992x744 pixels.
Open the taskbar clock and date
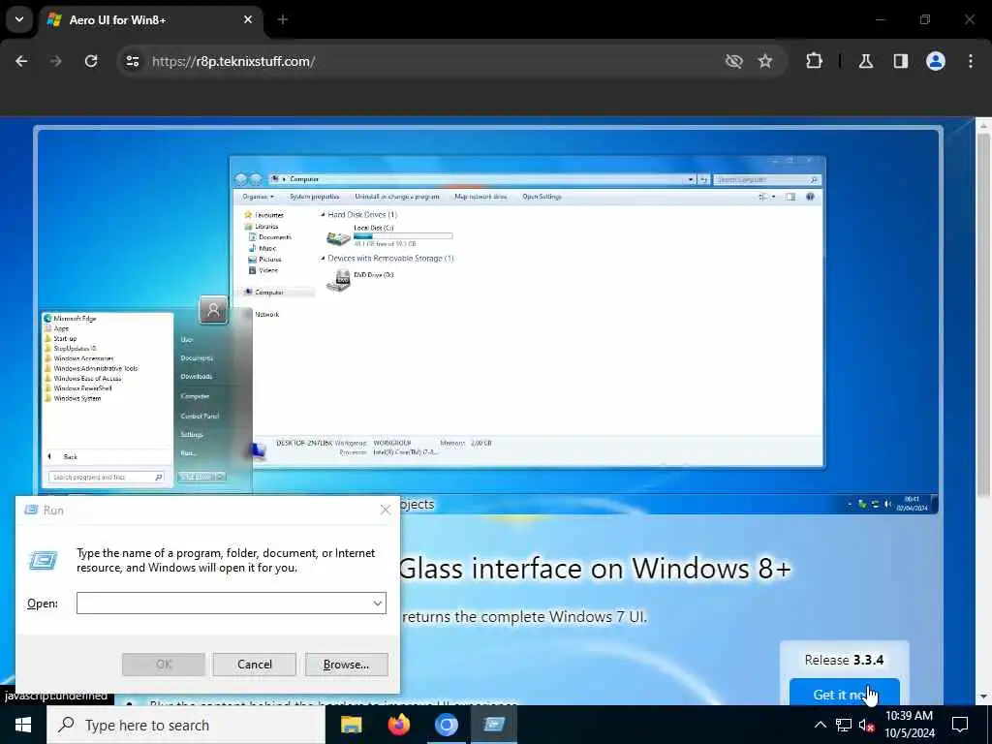[910, 725]
